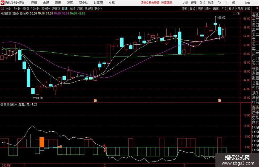Click the orange bar in the indicator pane
This screenshot has height=167, width=259.
tap(42, 142)
